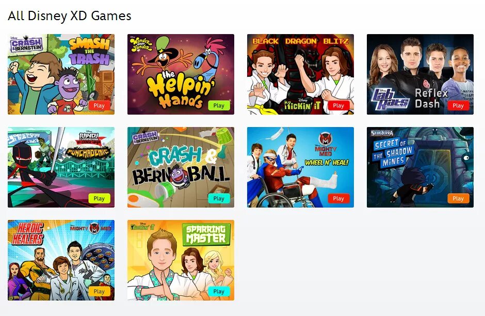This screenshot has height=316, width=485.
Task: Click Play on The Helpin' Hands game
Action: pyautogui.click(x=219, y=105)
